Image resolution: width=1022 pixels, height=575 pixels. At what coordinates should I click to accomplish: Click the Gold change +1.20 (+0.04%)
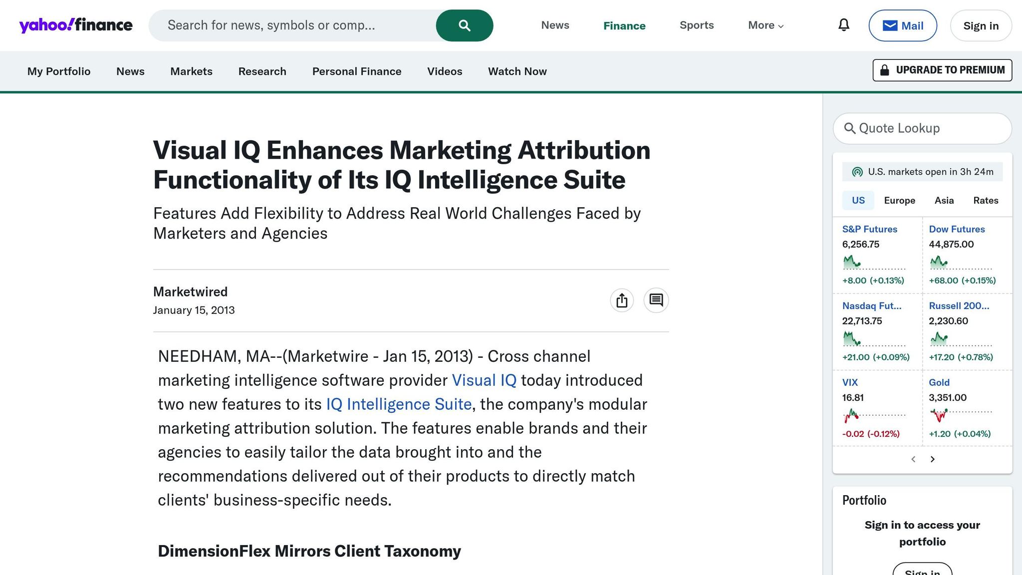coord(960,434)
